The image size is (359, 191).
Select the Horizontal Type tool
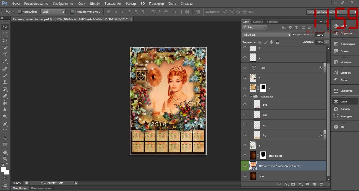(x=5, y=131)
